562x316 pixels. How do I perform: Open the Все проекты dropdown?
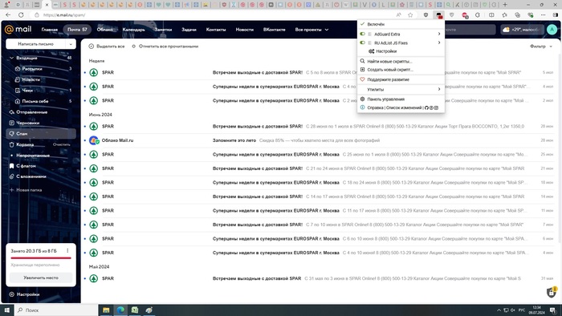(x=312, y=30)
